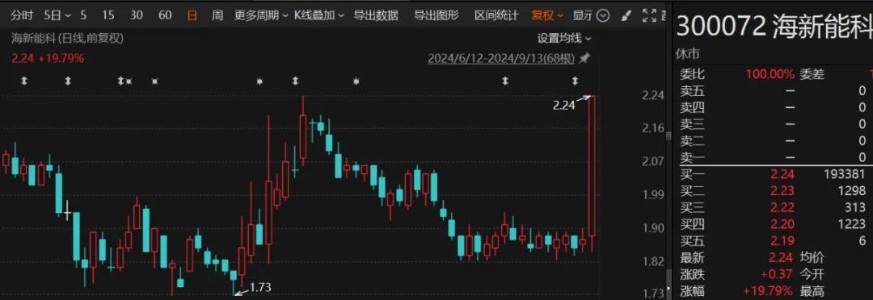Click the double-arrow marker above the last candle

pos(576,81)
